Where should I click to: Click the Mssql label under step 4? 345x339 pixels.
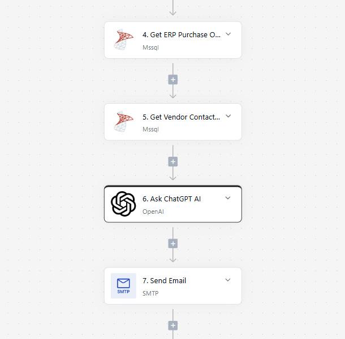point(150,47)
